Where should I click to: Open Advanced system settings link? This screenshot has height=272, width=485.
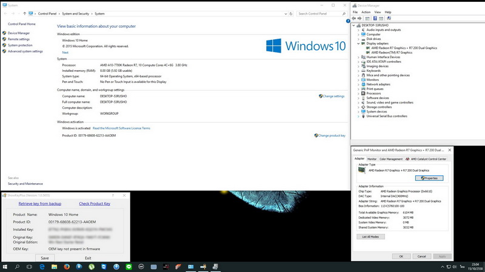pyautogui.click(x=25, y=51)
